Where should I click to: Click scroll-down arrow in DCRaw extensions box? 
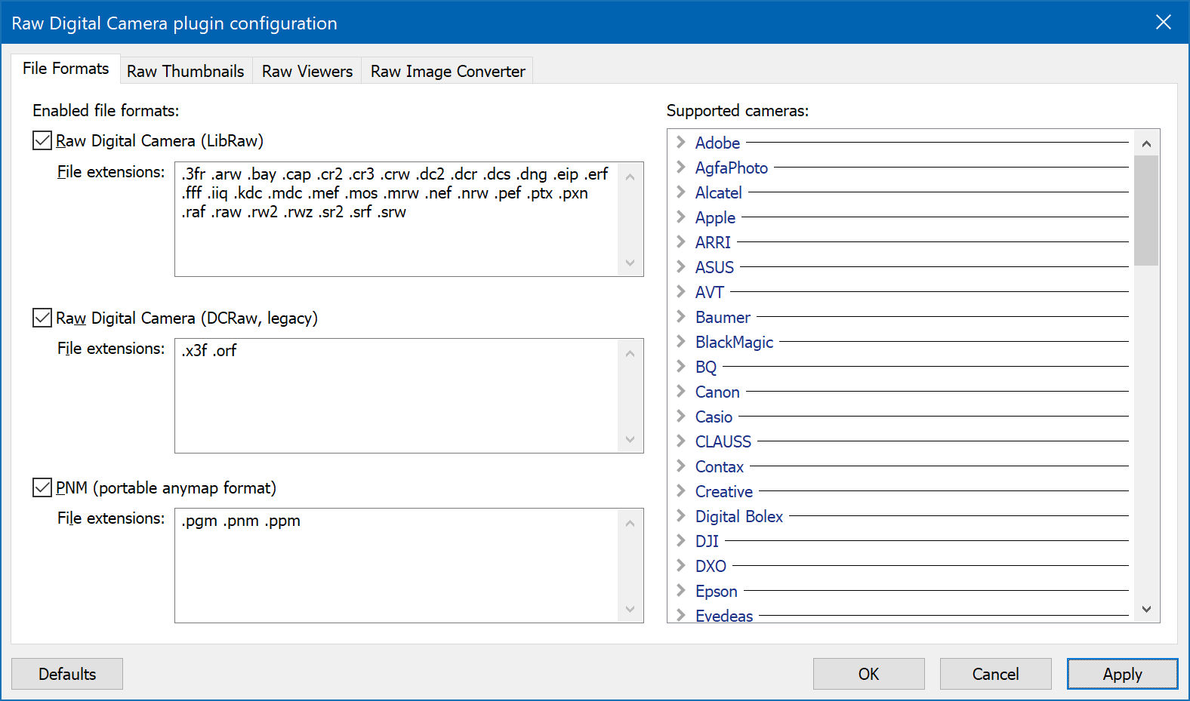pos(630,439)
